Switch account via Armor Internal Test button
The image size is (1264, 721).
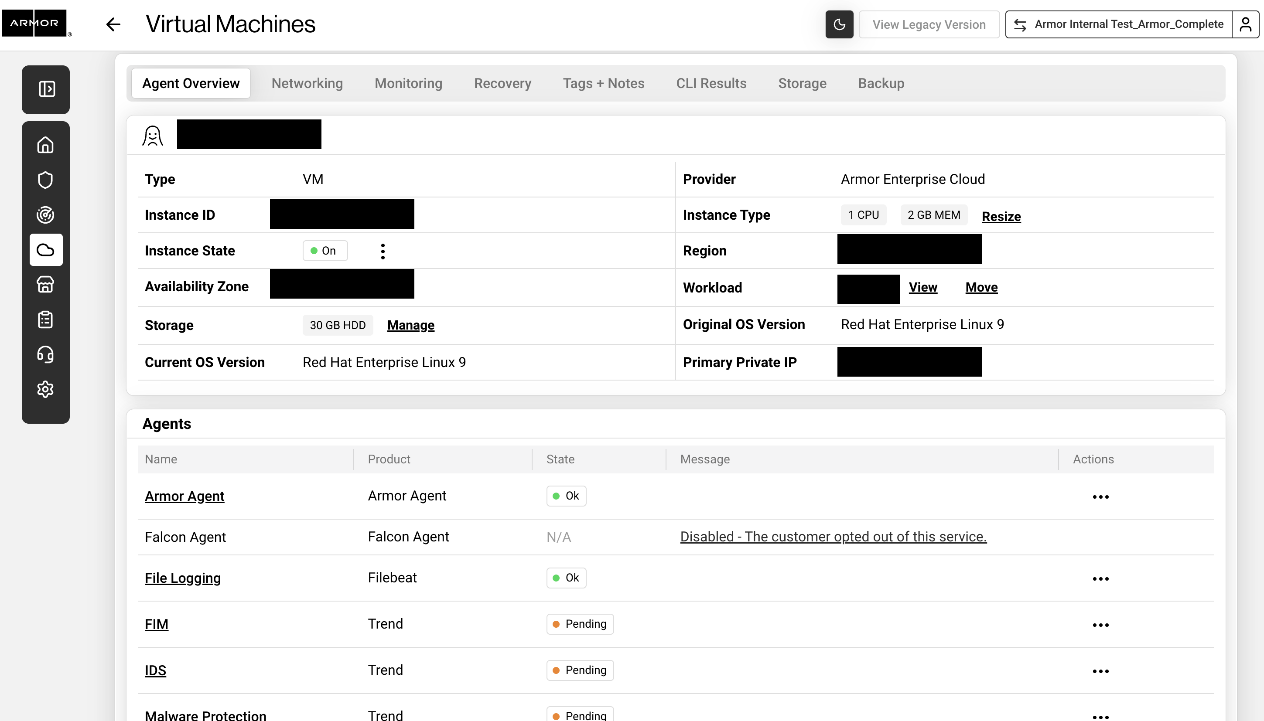1119,24
